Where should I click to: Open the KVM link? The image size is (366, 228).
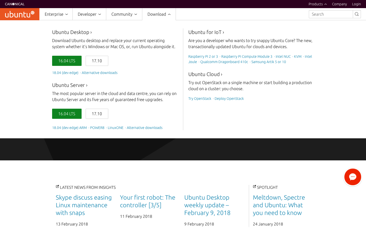point(298,56)
